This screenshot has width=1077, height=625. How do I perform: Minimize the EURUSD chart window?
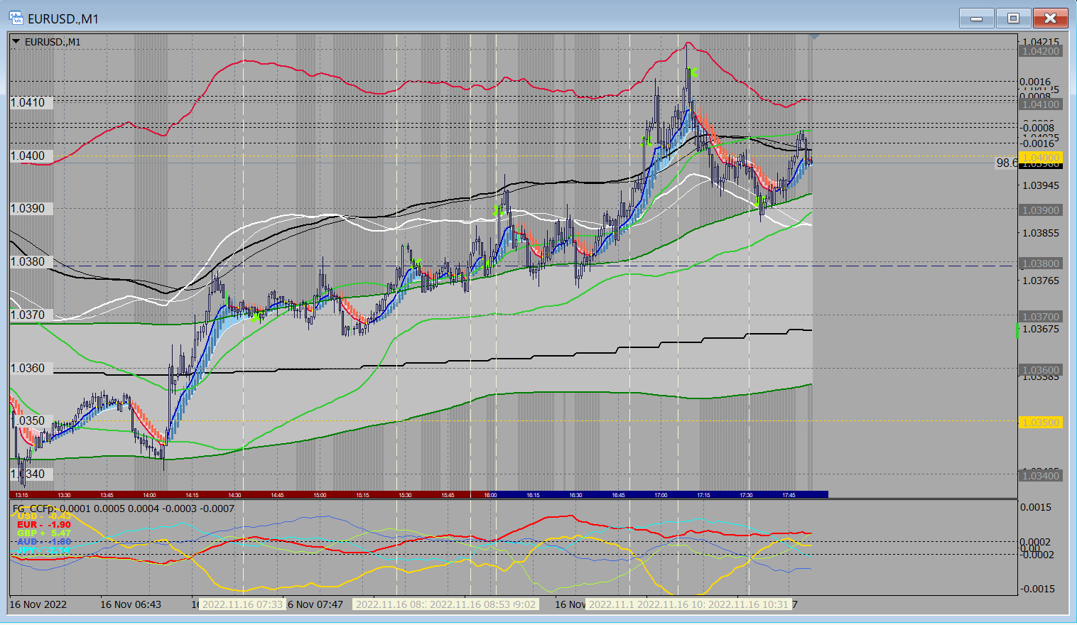click(x=977, y=18)
